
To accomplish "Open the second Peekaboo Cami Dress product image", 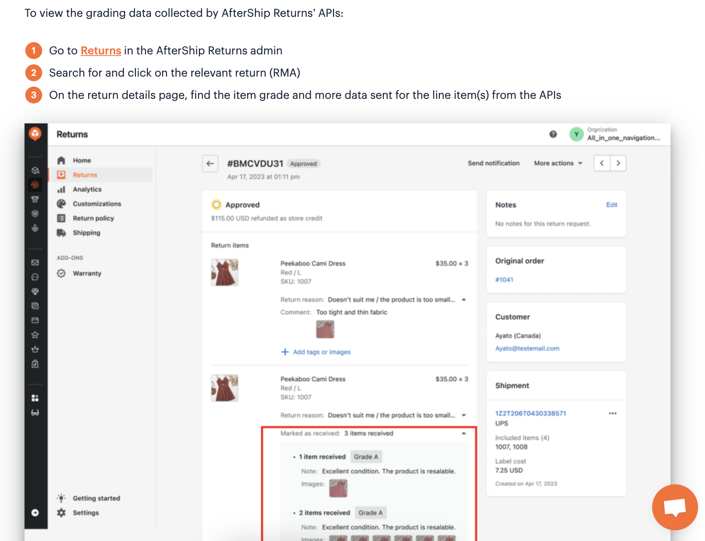I will (225, 388).
